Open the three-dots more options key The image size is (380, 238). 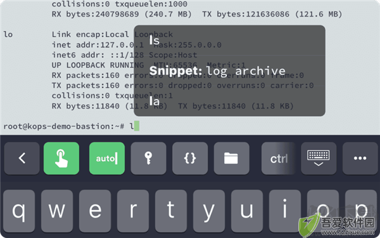tap(360, 158)
